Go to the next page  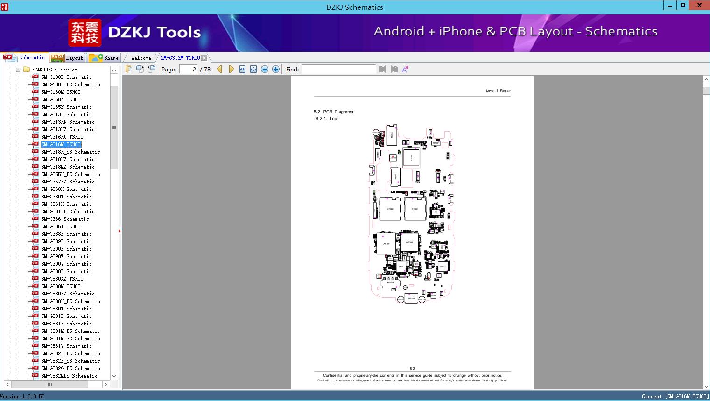pyautogui.click(x=231, y=69)
